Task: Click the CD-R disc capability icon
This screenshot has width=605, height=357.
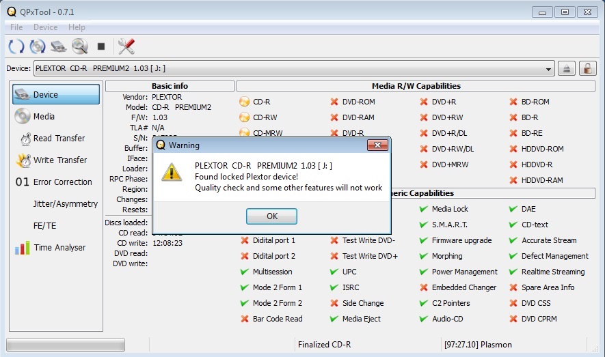Action: tap(244, 102)
